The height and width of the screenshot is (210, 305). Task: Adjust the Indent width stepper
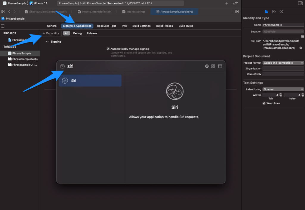303,95
